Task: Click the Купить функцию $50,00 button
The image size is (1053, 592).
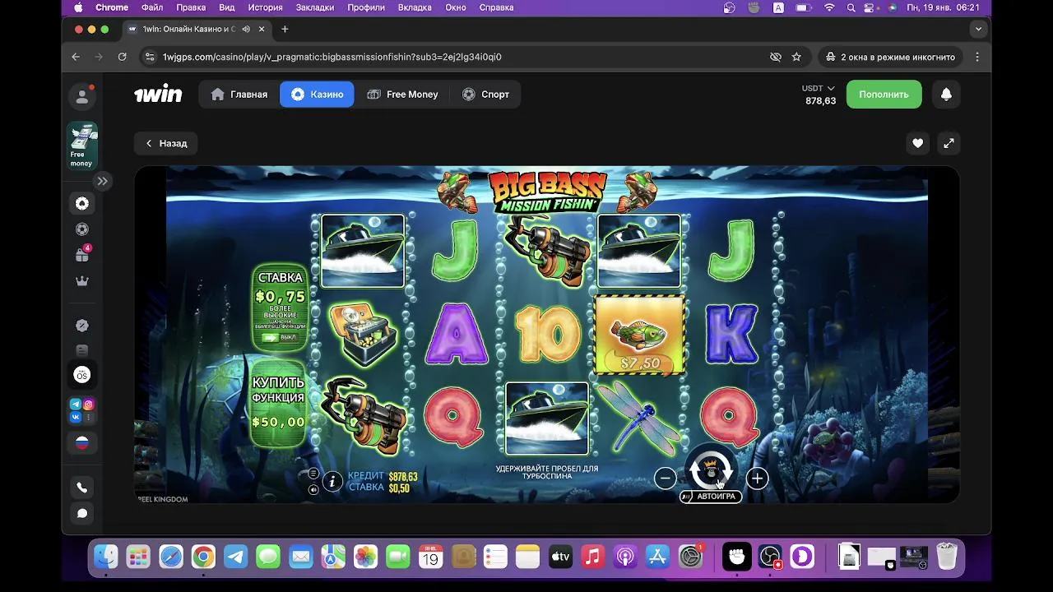Action: tap(279, 403)
